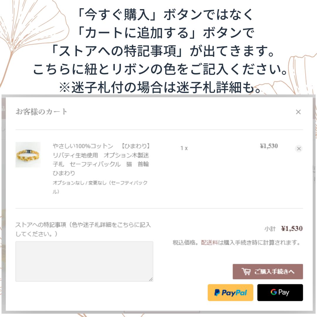Click the お客様のカート heading
317x317 pixels.
click(x=41, y=112)
